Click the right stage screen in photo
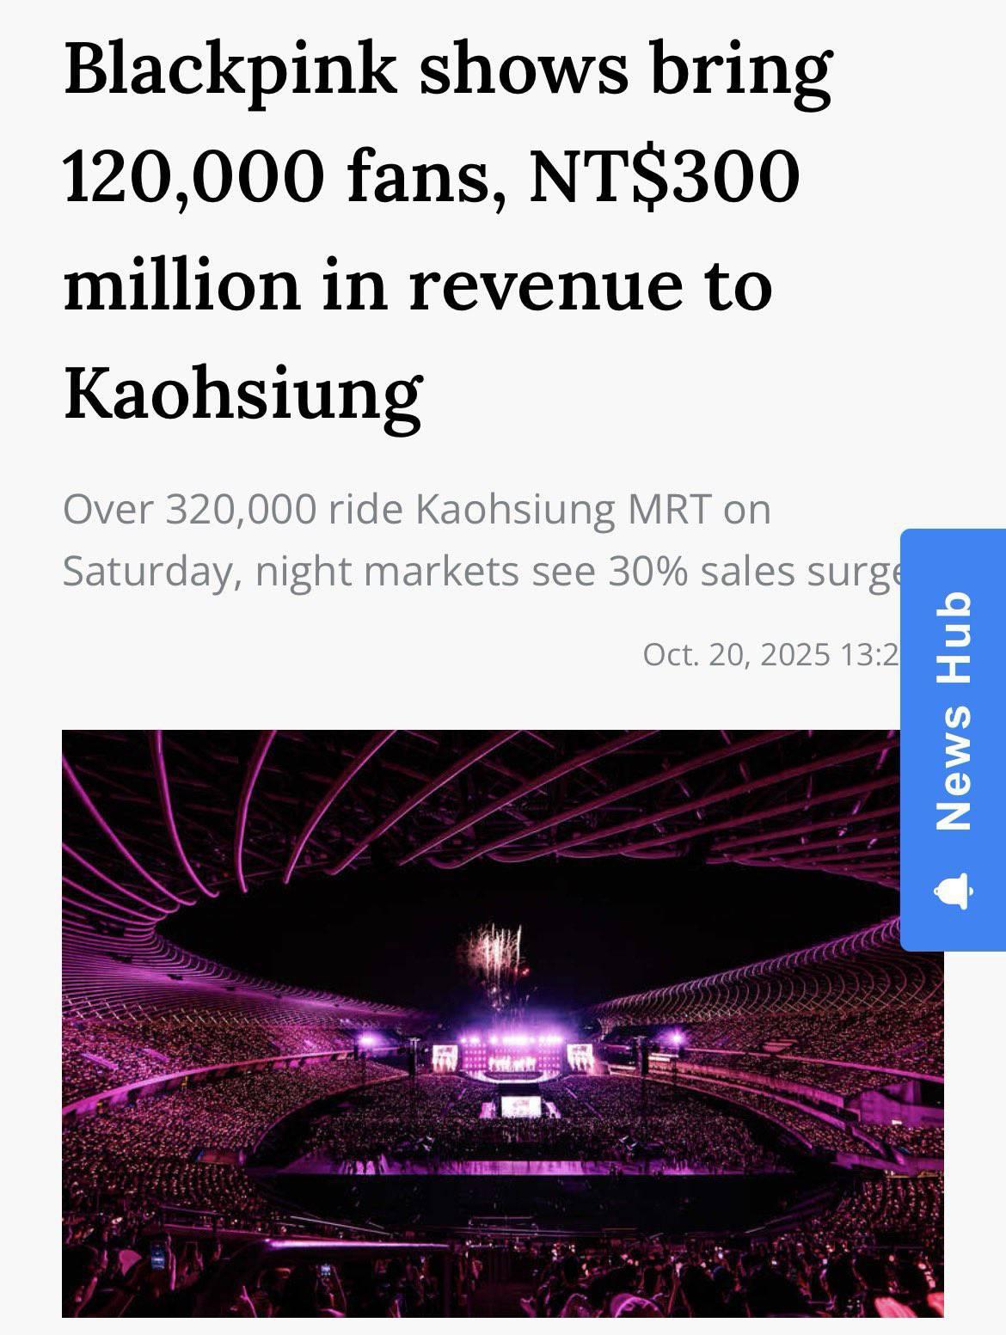1006x1335 pixels. click(579, 1056)
